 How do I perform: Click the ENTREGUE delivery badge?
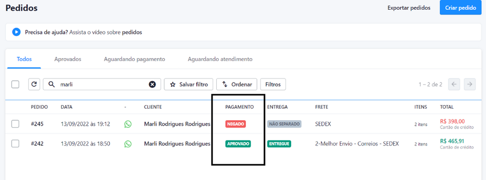pos(279,144)
